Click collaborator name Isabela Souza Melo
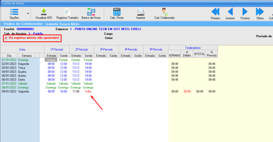Image resolution: width=273 pixels, height=142 pixels. pyautogui.click(x=62, y=24)
